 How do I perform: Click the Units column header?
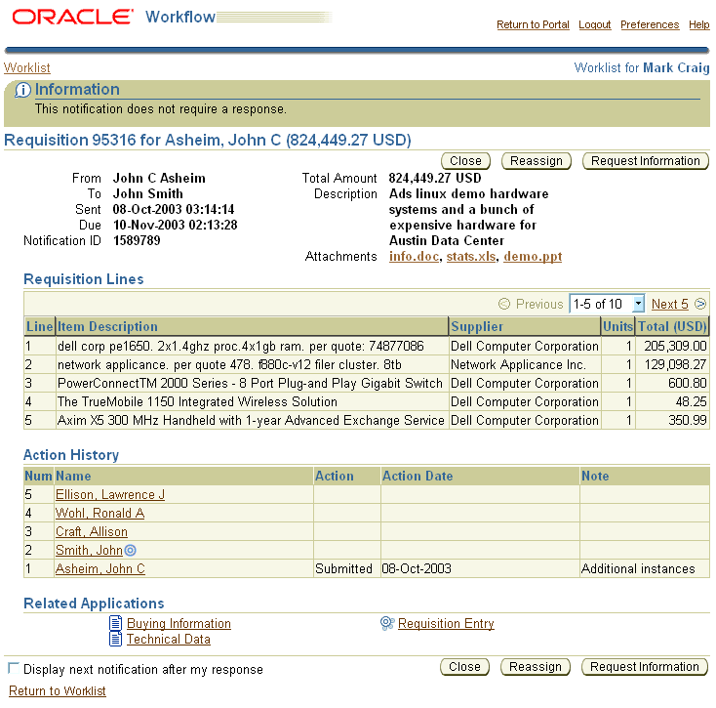617,326
